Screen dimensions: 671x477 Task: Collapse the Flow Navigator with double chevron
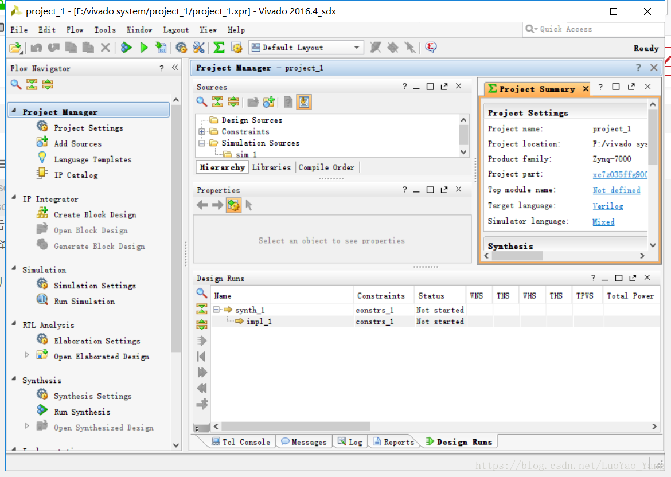click(x=175, y=68)
